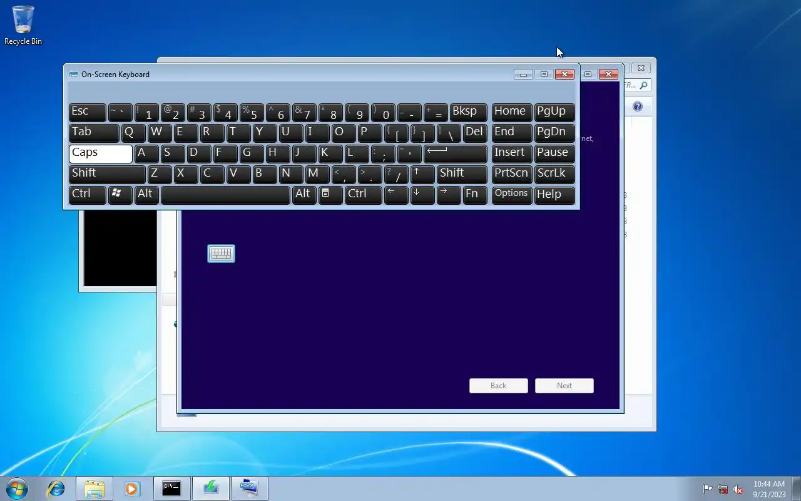Toggle the right Alt key
801x501 pixels.
(x=304, y=195)
